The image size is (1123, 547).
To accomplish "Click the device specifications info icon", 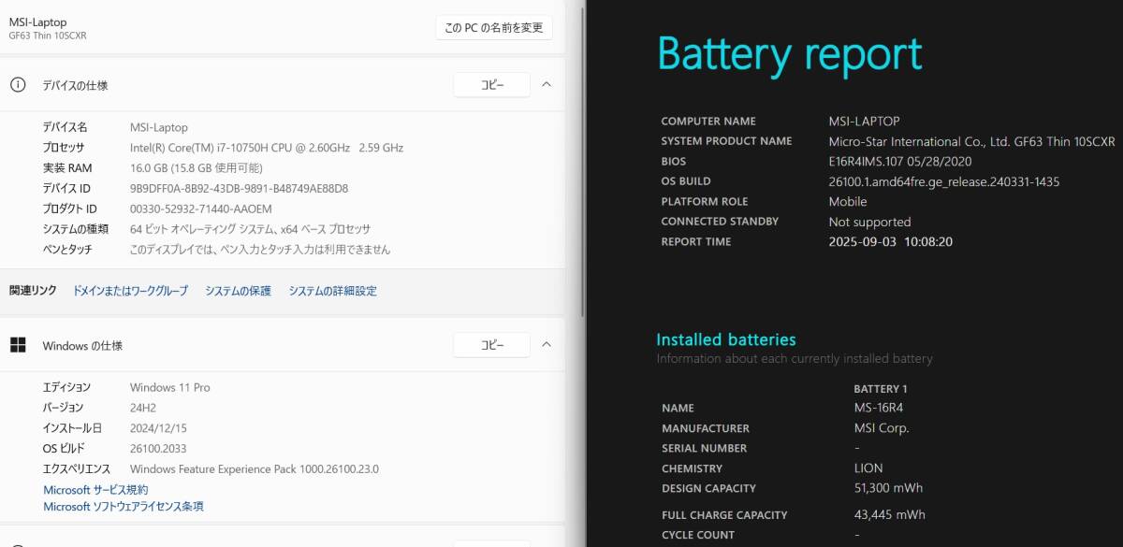I will [18, 85].
